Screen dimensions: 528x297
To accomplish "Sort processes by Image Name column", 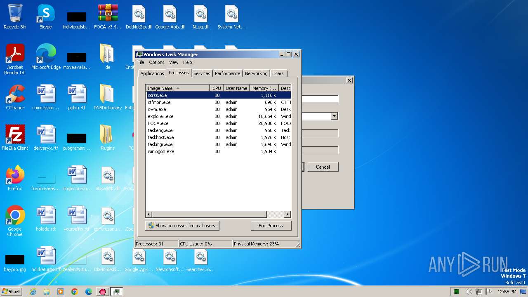I will (178, 88).
